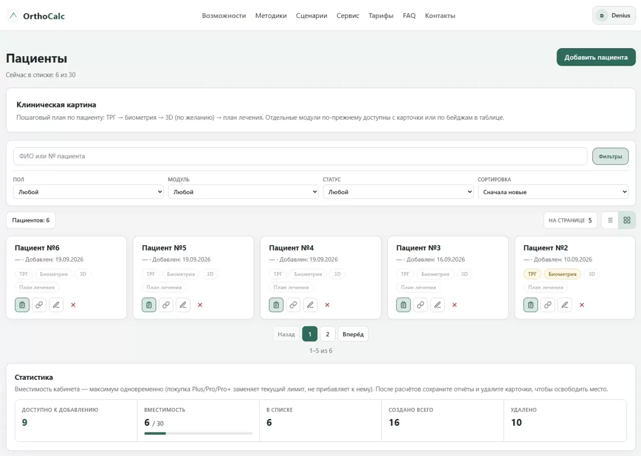Edit Пациент №3 with pencil icon
The width and height of the screenshot is (641, 456).
click(438, 305)
